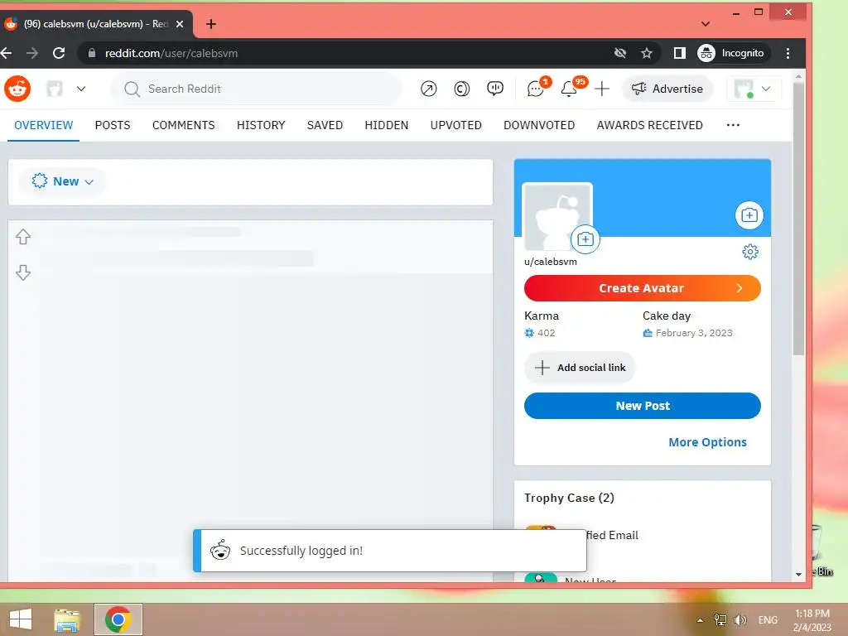Image resolution: width=848 pixels, height=636 pixels.
Task: Click the Chrome forward arrow
Action: tap(32, 53)
